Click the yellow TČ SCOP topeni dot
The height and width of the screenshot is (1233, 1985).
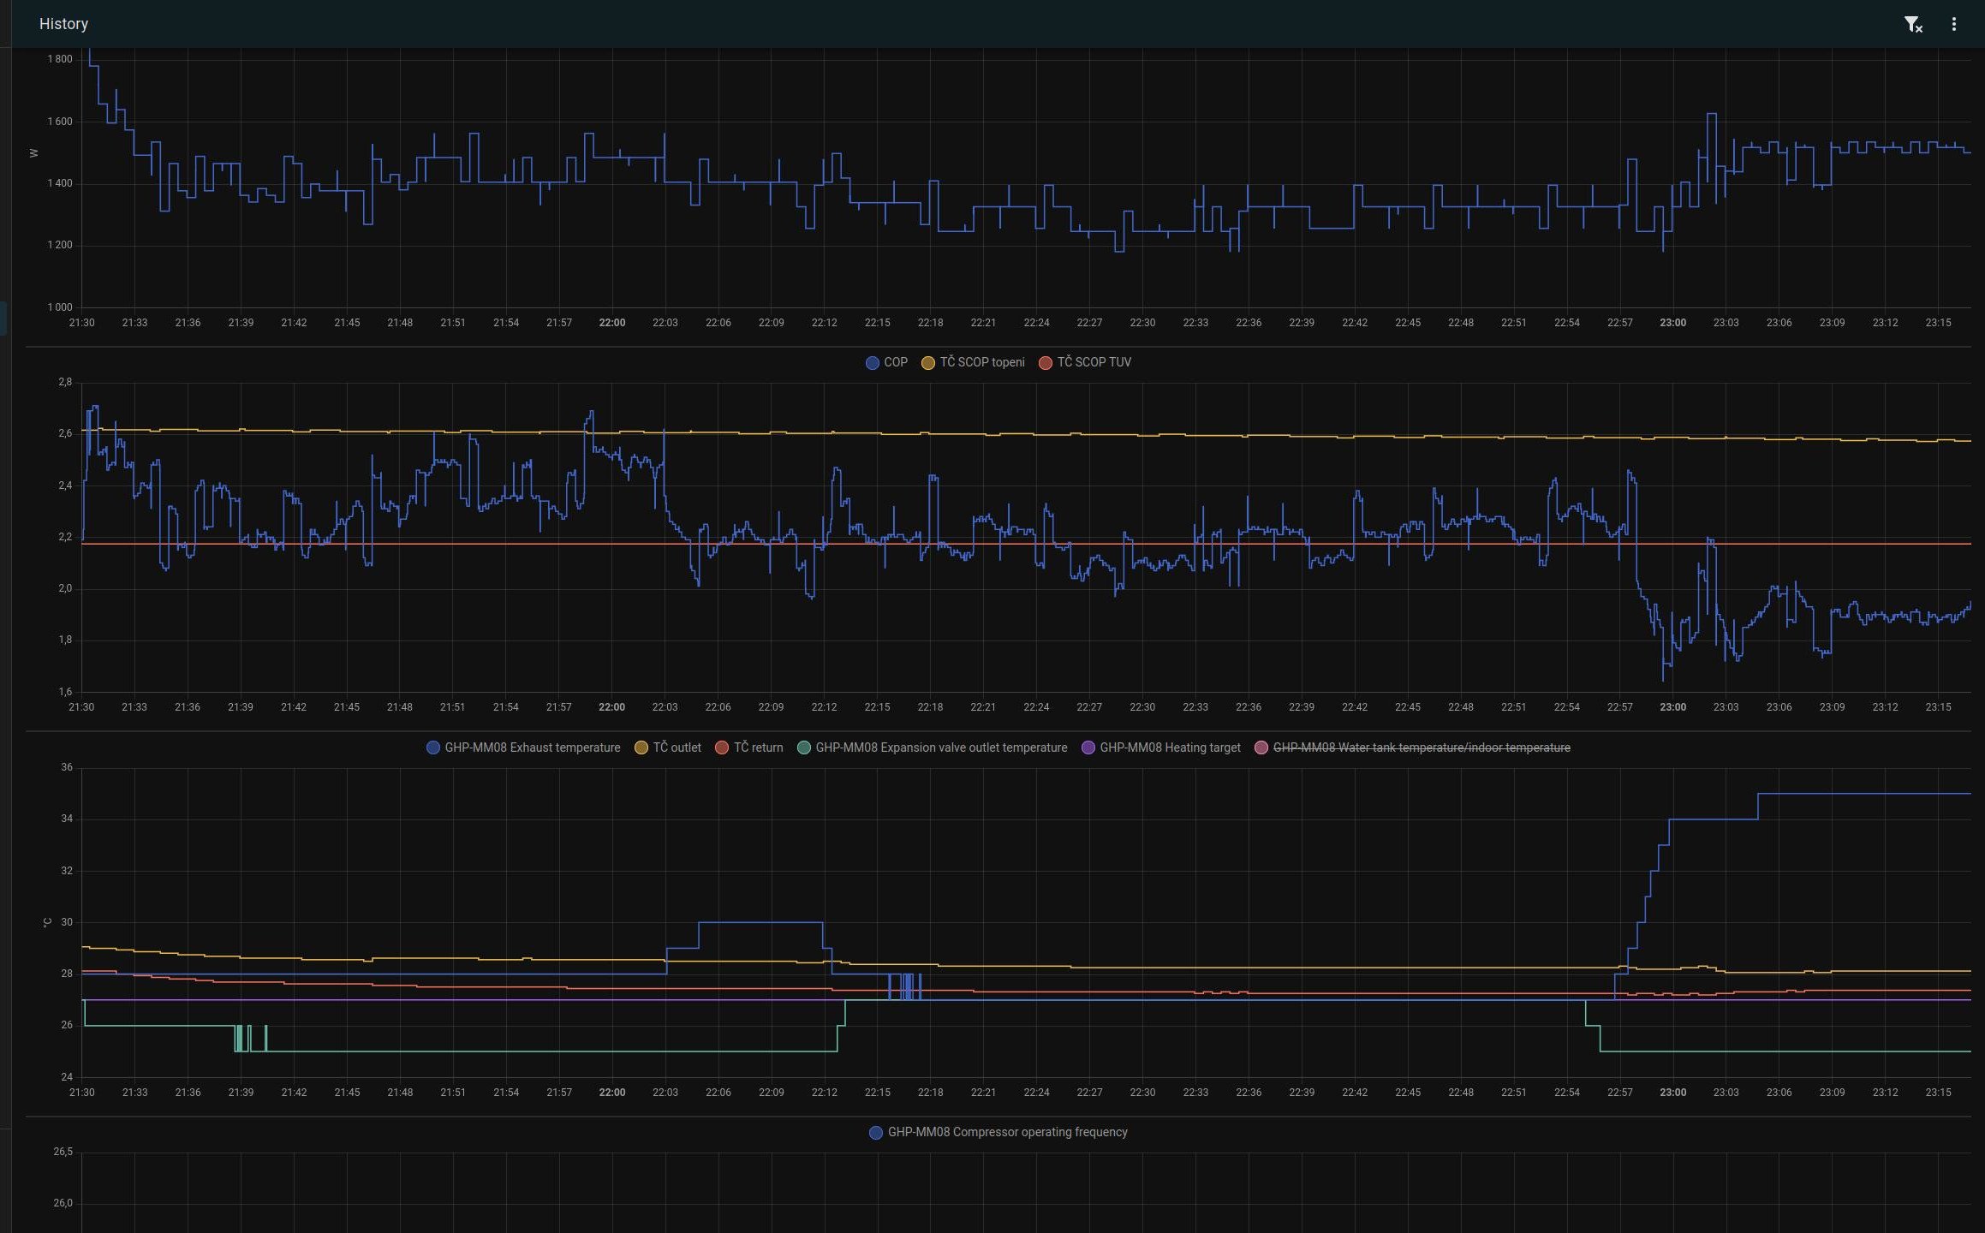point(927,362)
